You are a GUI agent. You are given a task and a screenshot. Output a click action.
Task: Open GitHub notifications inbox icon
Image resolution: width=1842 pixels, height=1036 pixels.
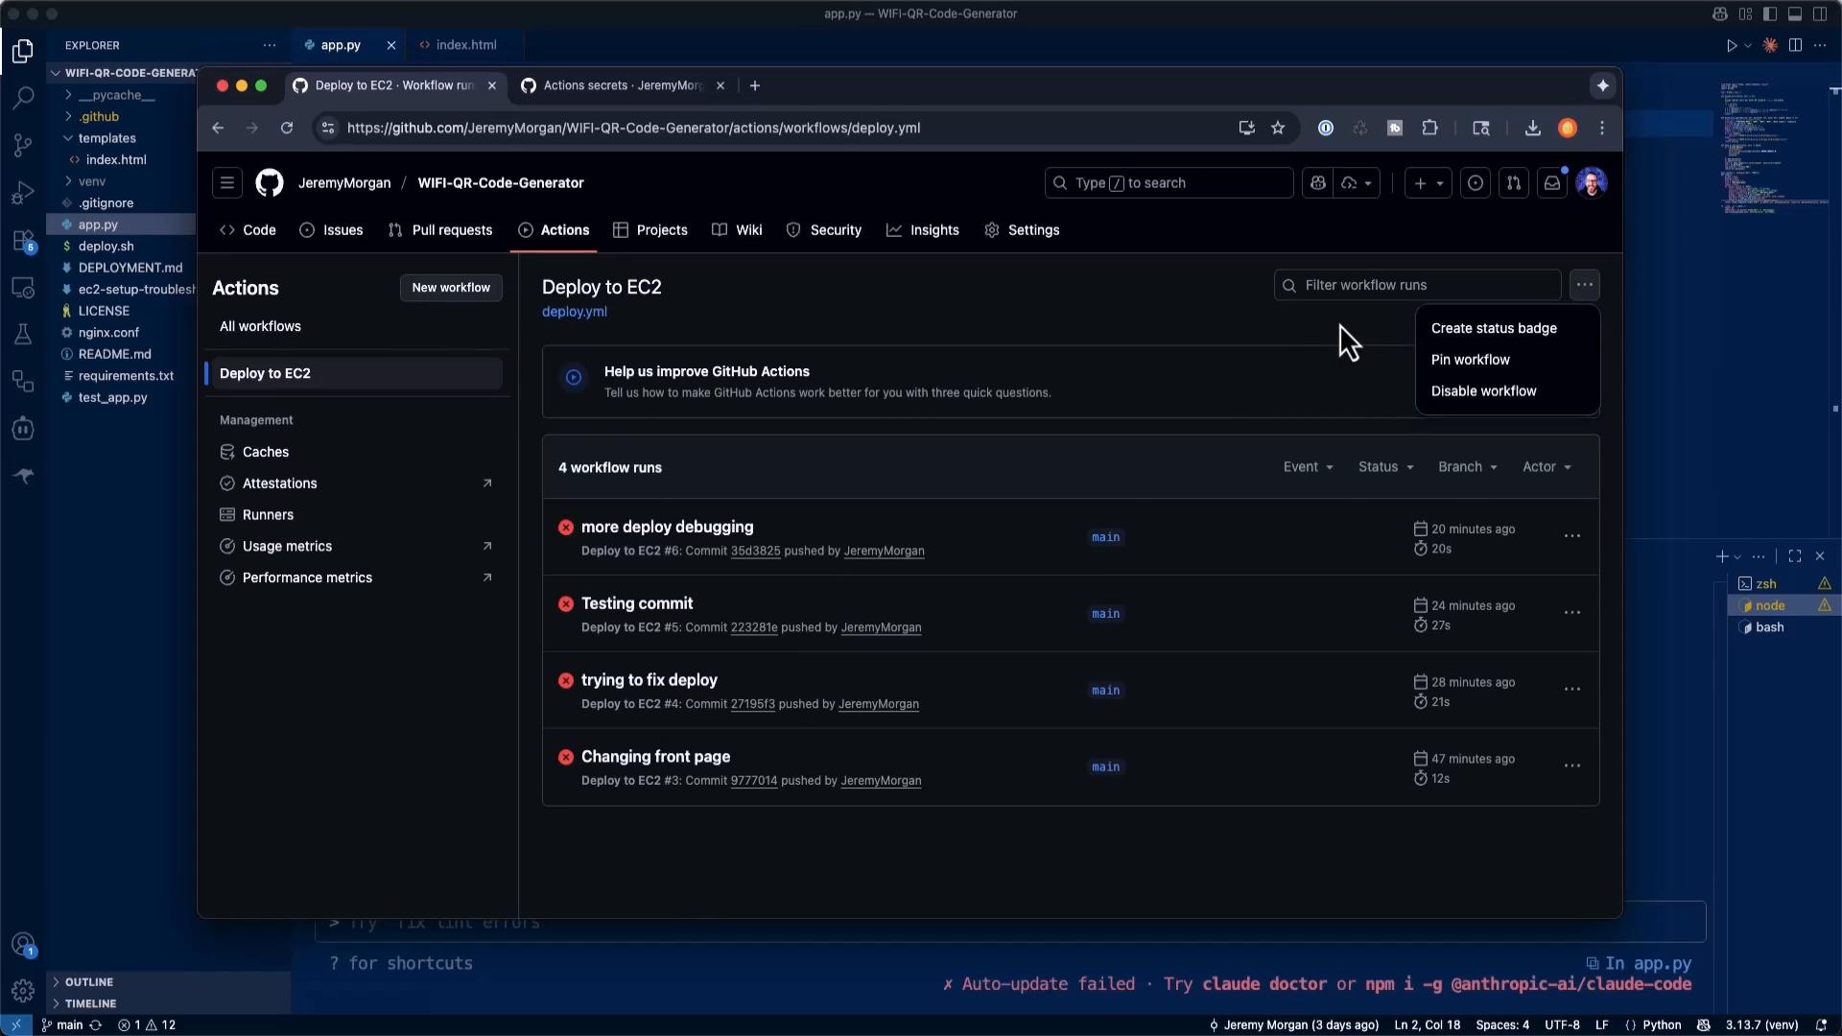tap(1552, 183)
